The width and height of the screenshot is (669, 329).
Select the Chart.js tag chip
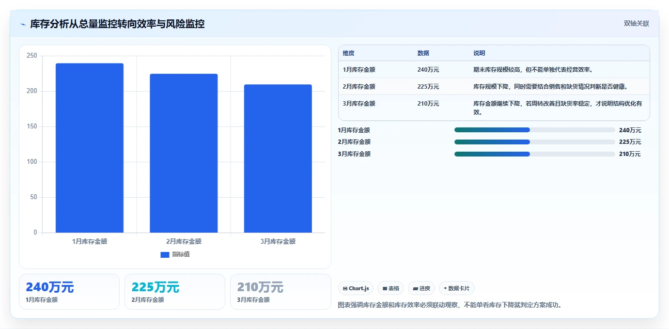[x=356, y=288]
